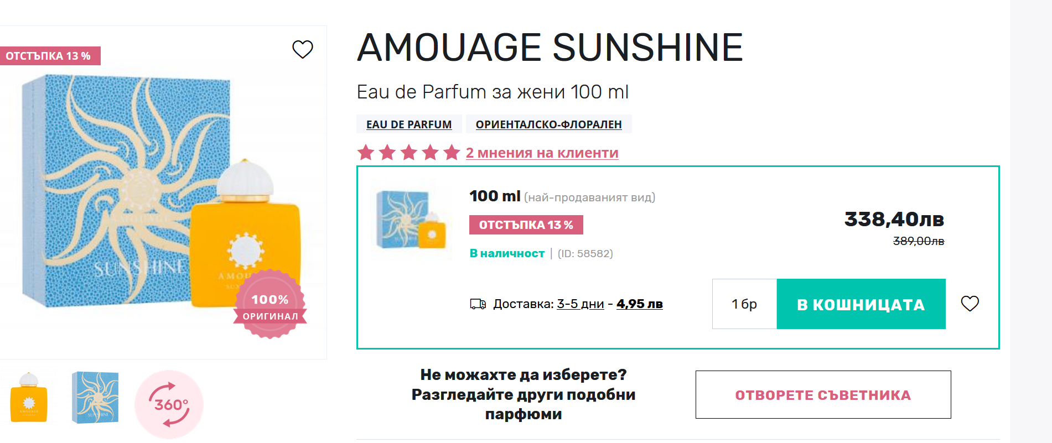The image size is (1052, 443).
Task: Click the 4,95 лв delivery price link
Action: [639, 304]
